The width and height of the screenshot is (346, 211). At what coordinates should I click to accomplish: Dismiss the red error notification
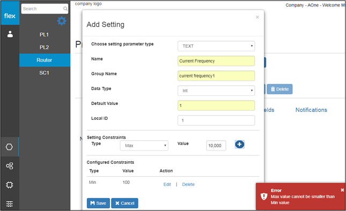(342, 190)
